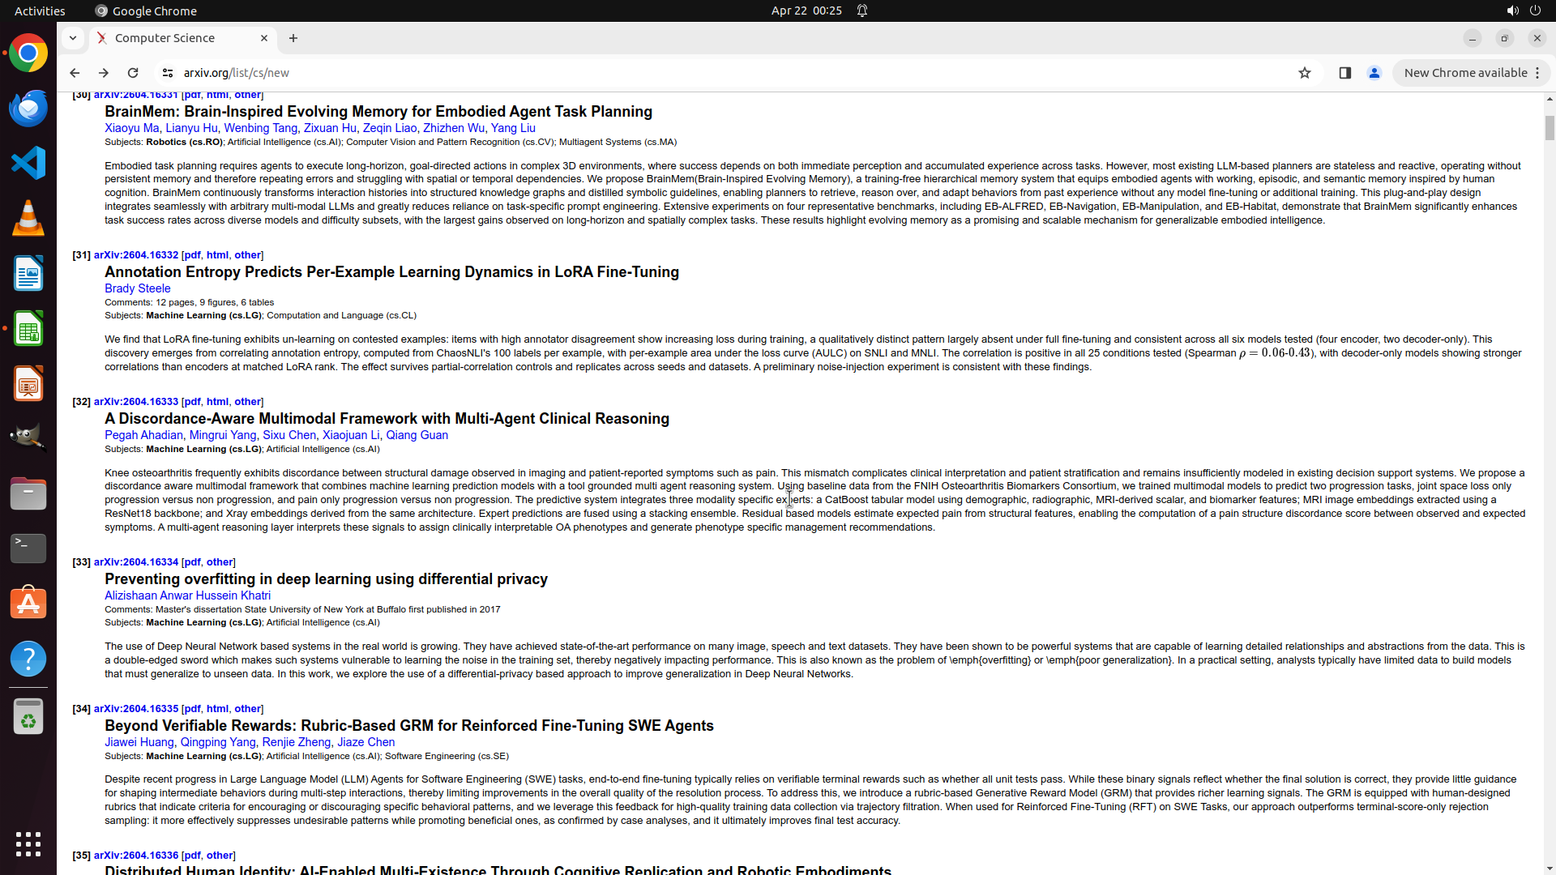The height and width of the screenshot is (875, 1556).
Task: Open pdf link for arXiv:2604.16332
Action: coord(192,255)
